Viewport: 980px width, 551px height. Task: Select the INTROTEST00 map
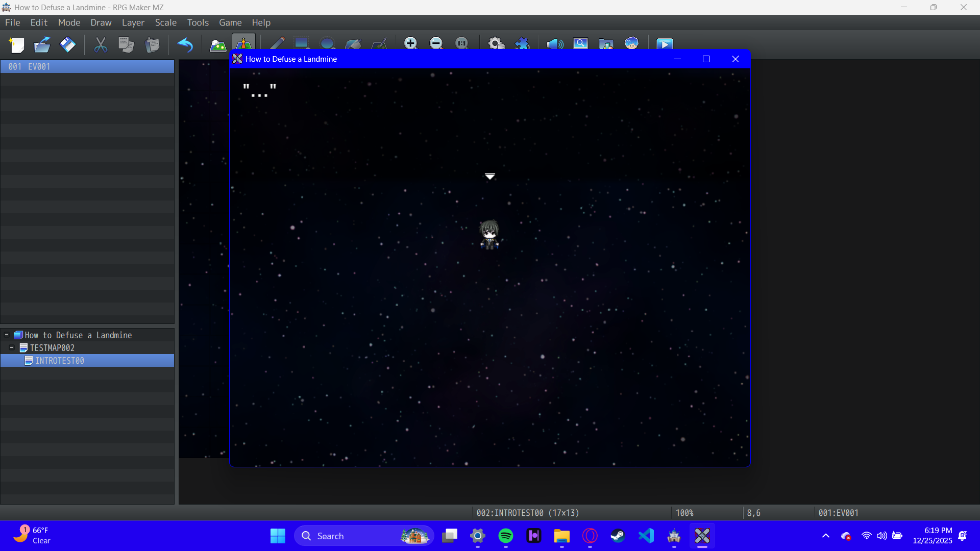point(59,361)
